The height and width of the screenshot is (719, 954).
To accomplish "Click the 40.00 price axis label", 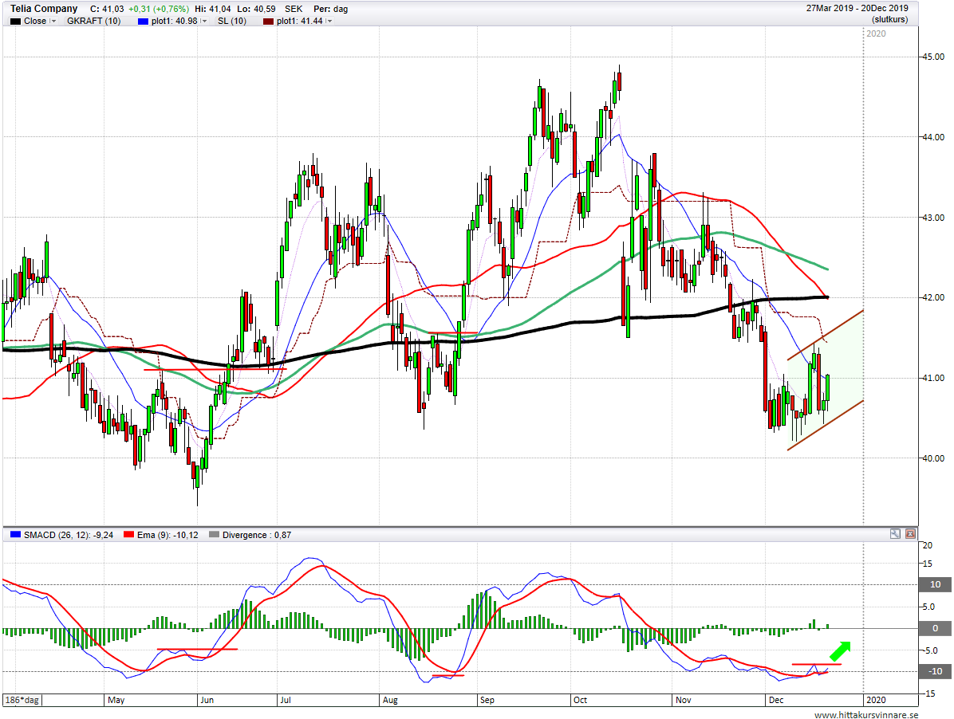I will (933, 458).
